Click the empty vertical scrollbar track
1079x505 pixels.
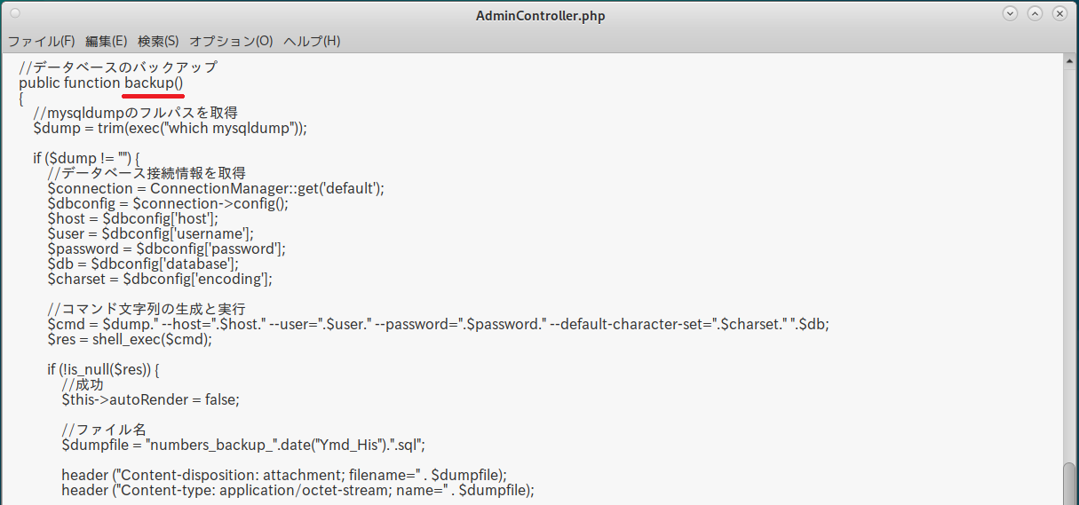pyautogui.click(x=1069, y=266)
